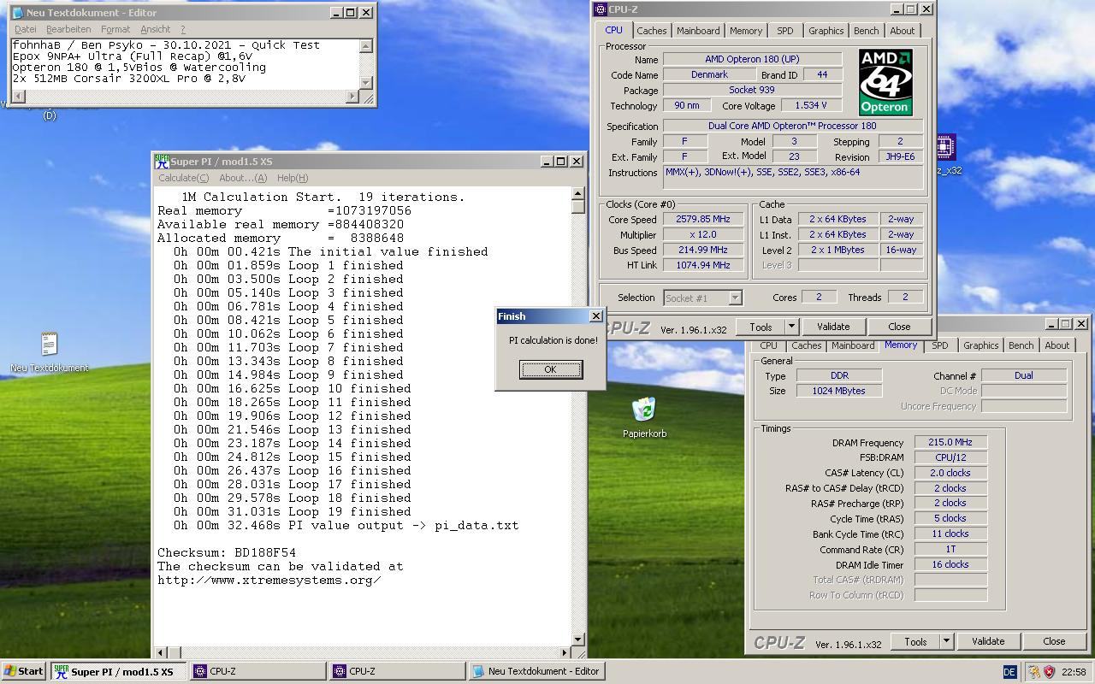This screenshot has height=684, width=1095.
Task: Minimize the Editor window
Action: (x=336, y=13)
